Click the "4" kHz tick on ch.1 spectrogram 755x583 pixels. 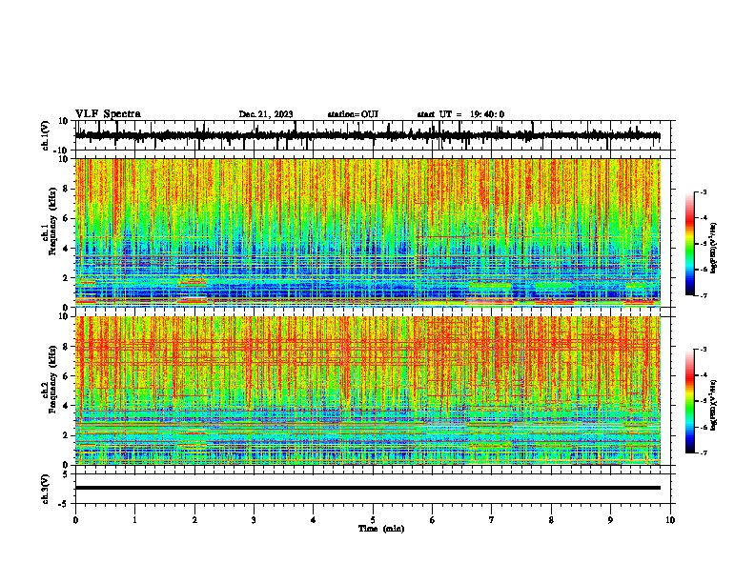click(66, 249)
